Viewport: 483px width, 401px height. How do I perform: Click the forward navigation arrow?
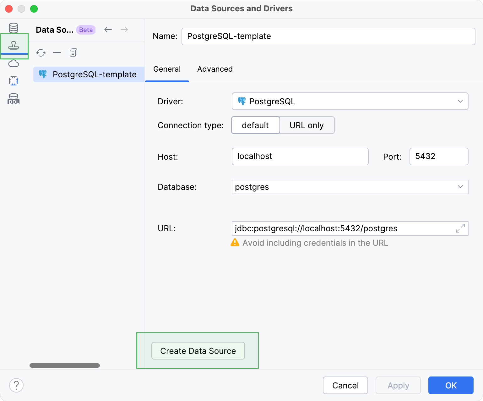coord(124,29)
